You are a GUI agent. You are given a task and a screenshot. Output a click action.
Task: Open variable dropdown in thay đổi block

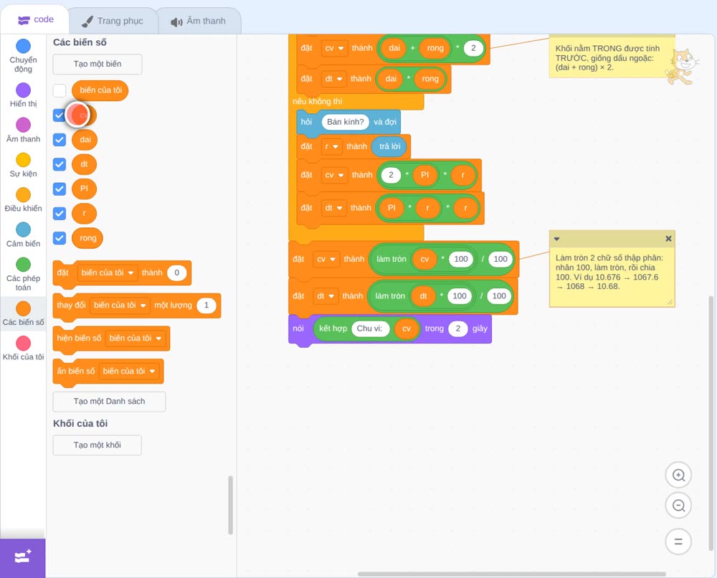[120, 305]
